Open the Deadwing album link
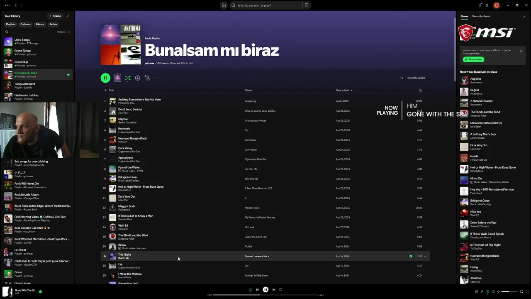This screenshot has width=531, height=299. click(x=250, y=101)
